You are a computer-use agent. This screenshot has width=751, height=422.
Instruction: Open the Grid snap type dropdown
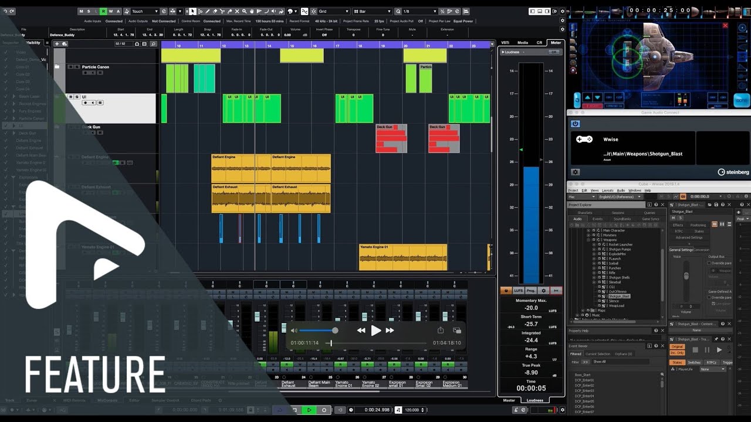coord(334,11)
